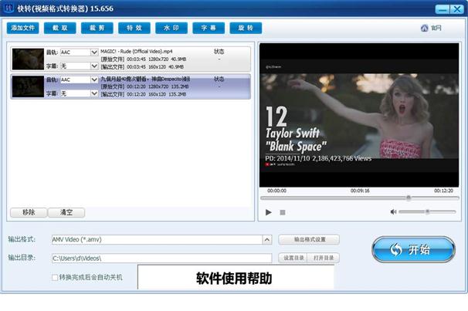The width and height of the screenshot is (468, 311).
Task: Open the 裁剪 crop tool
Action: pyautogui.click(x=97, y=28)
